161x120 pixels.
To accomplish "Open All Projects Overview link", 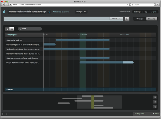I will coord(61,12).
